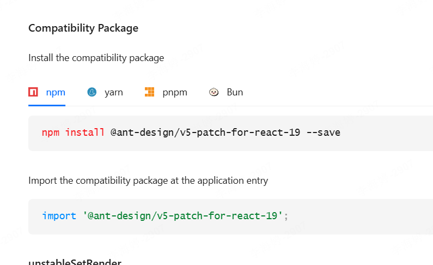
Task: Click 'Import the compatibility package' paragraph
Action: coord(148,180)
